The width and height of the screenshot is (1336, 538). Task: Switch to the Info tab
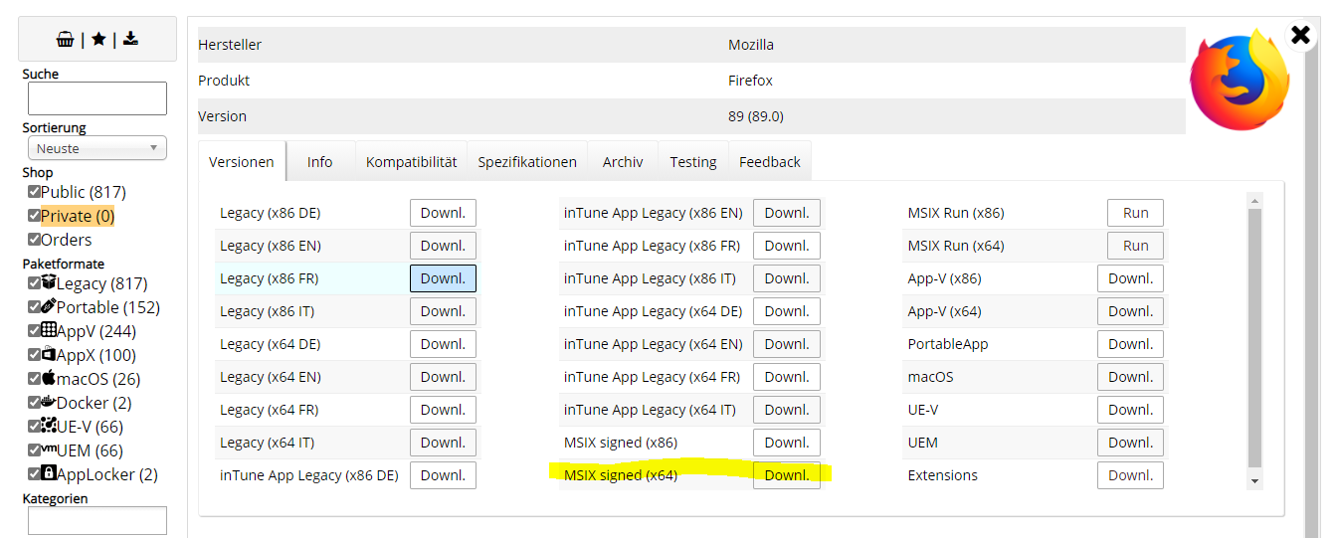[320, 161]
